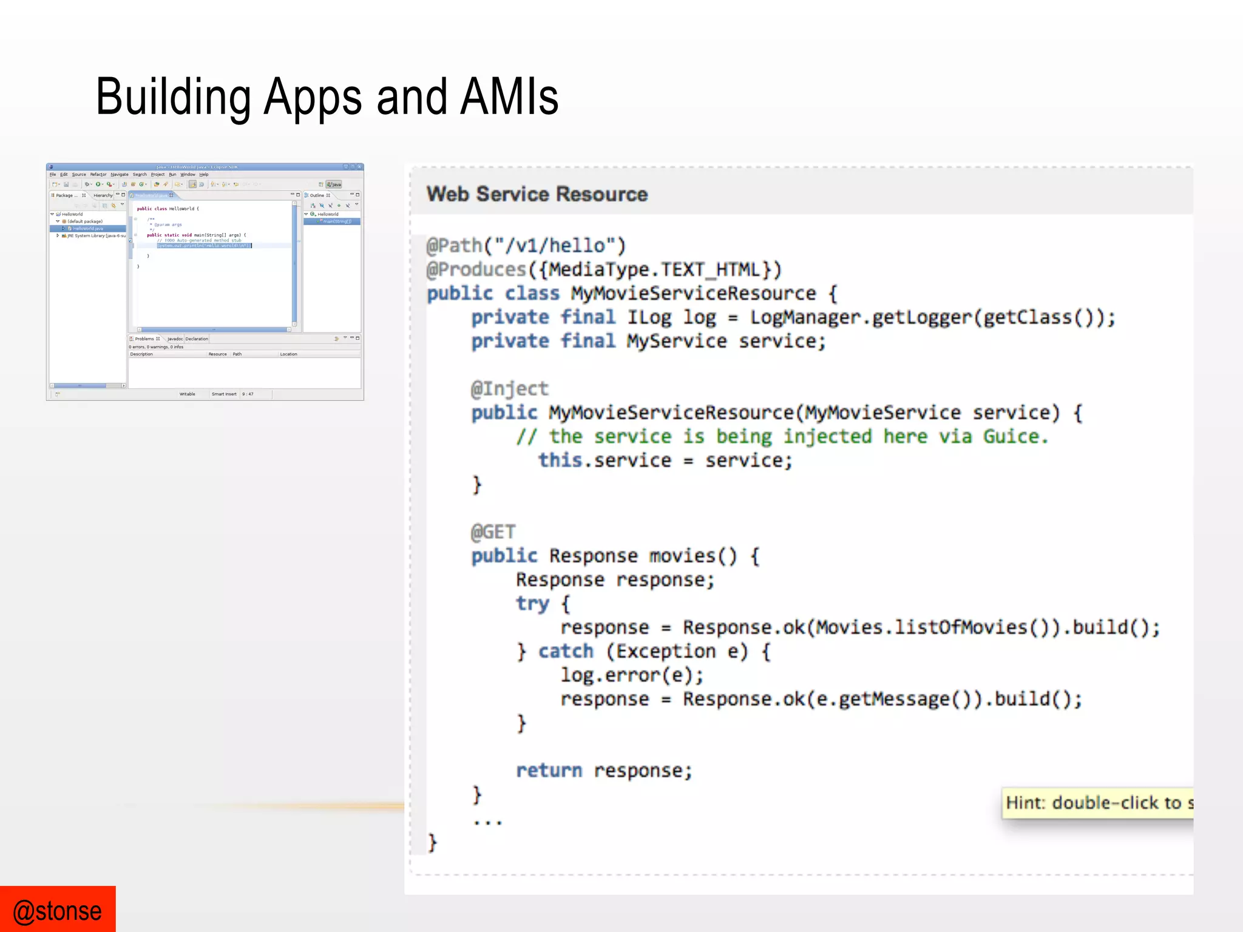Click Package Explorer horizontal scrollbar
Image resolution: width=1243 pixels, height=932 pixels.
point(88,385)
